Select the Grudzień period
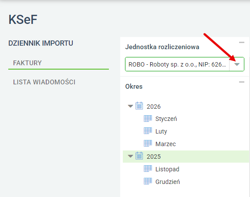The width and height of the screenshot is (250, 197). click(168, 182)
